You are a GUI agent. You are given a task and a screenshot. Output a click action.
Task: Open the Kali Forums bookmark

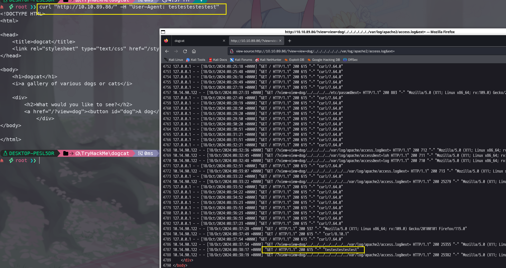click(x=241, y=60)
